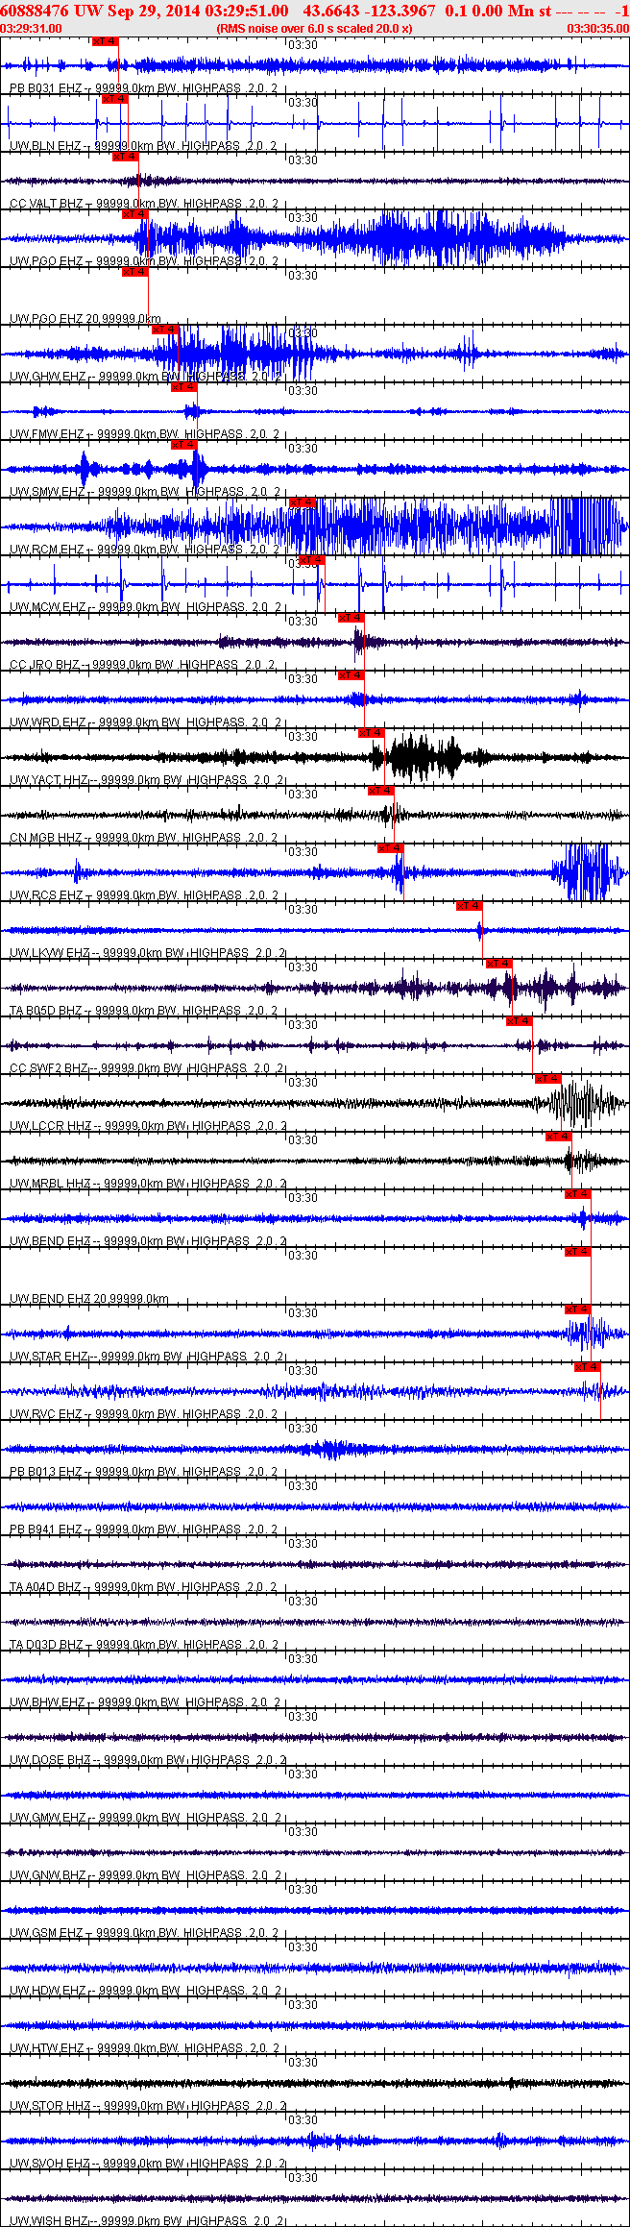
Task: Select the pick flag on UW.LKVW EHZ trace
Action: click(x=470, y=906)
